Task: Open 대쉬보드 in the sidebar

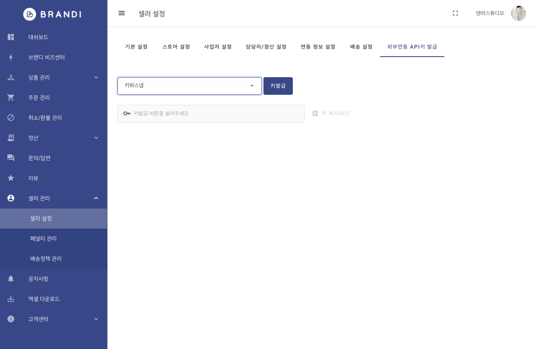Action: pyautogui.click(x=53, y=37)
